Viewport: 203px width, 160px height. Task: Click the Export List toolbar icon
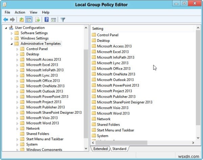coord(38,20)
